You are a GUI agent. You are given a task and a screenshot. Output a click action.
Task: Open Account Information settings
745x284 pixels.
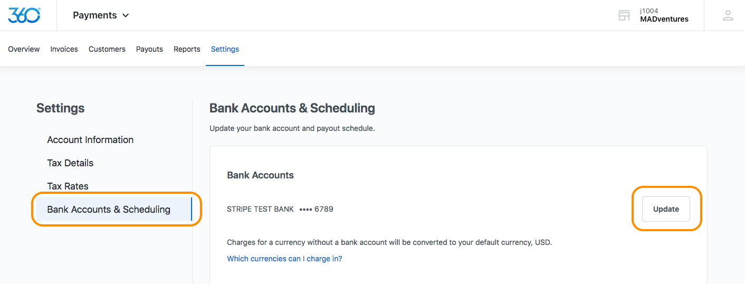click(x=90, y=140)
